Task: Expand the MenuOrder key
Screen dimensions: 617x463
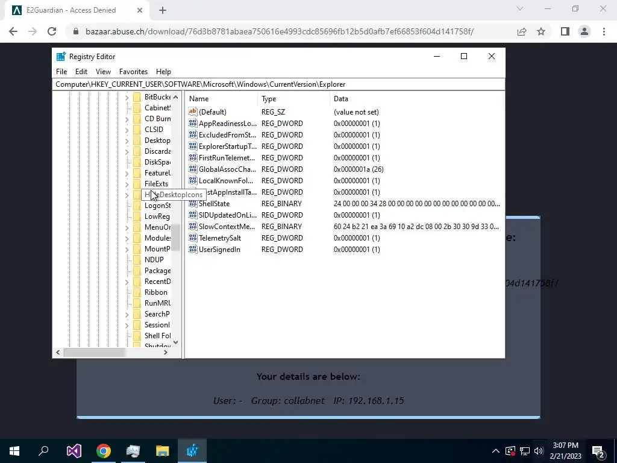Action: [x=127, y=227]
